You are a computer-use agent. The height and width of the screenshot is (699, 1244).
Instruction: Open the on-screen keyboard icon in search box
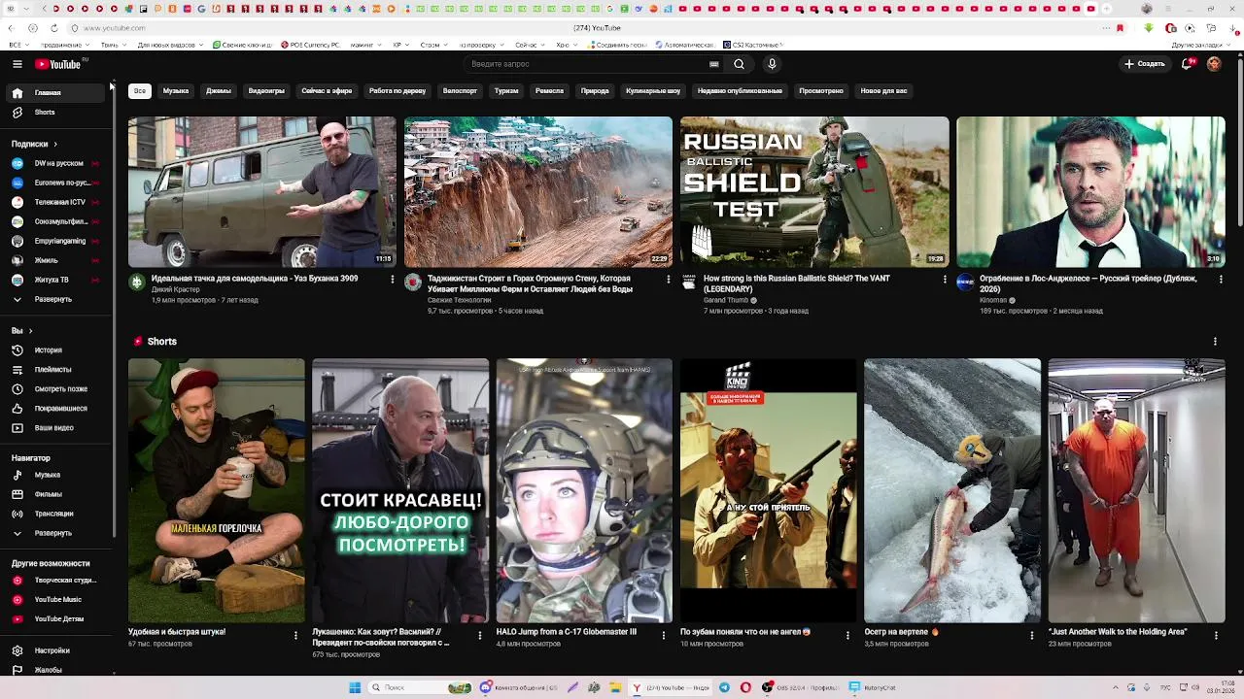(x=714, y=64)
